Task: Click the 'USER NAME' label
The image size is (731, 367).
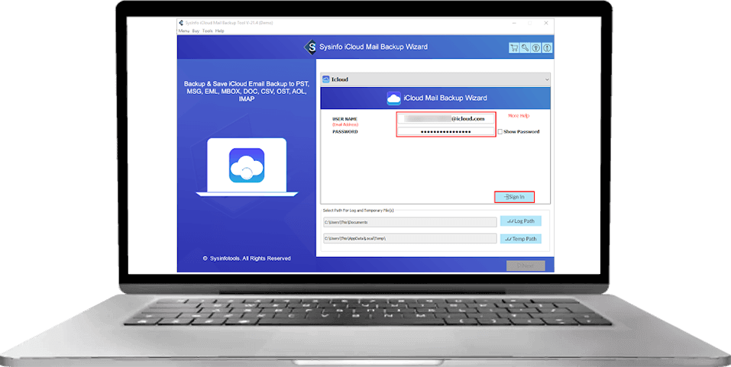Action: point(345,119)
